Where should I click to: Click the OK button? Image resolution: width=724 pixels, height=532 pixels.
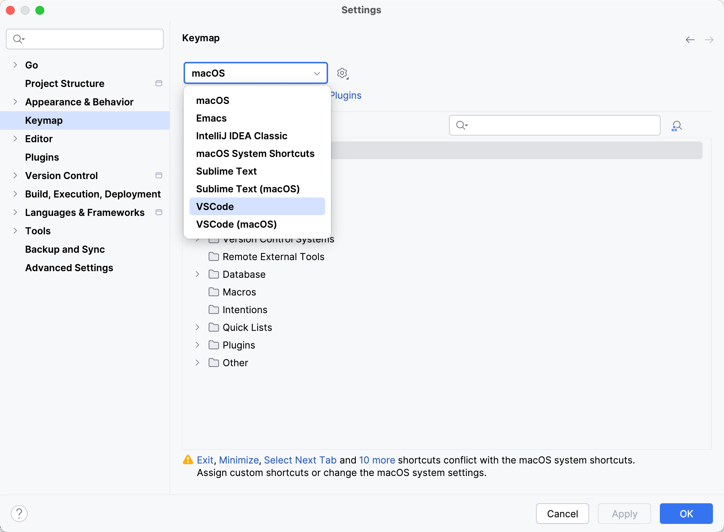tap(686, 513)
